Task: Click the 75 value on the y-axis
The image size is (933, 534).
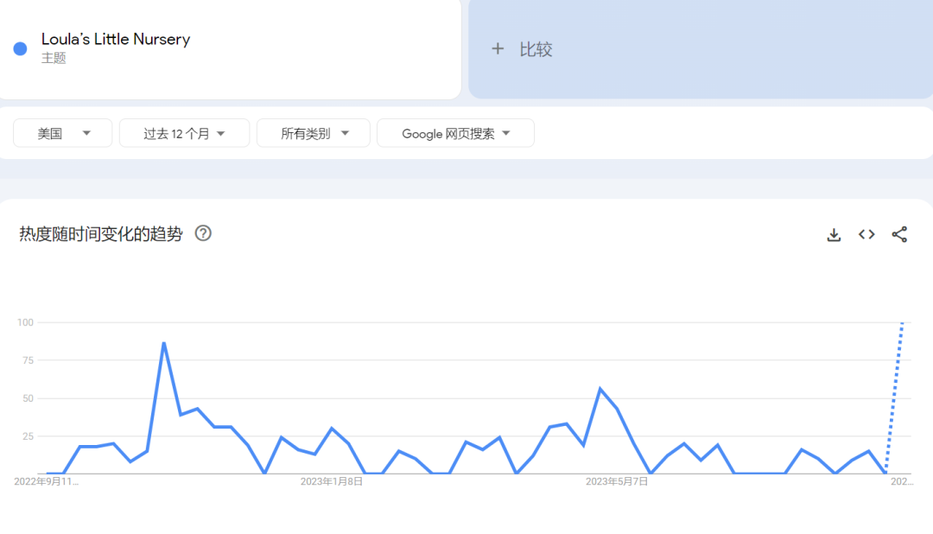Action: click(x=28, y=360)
